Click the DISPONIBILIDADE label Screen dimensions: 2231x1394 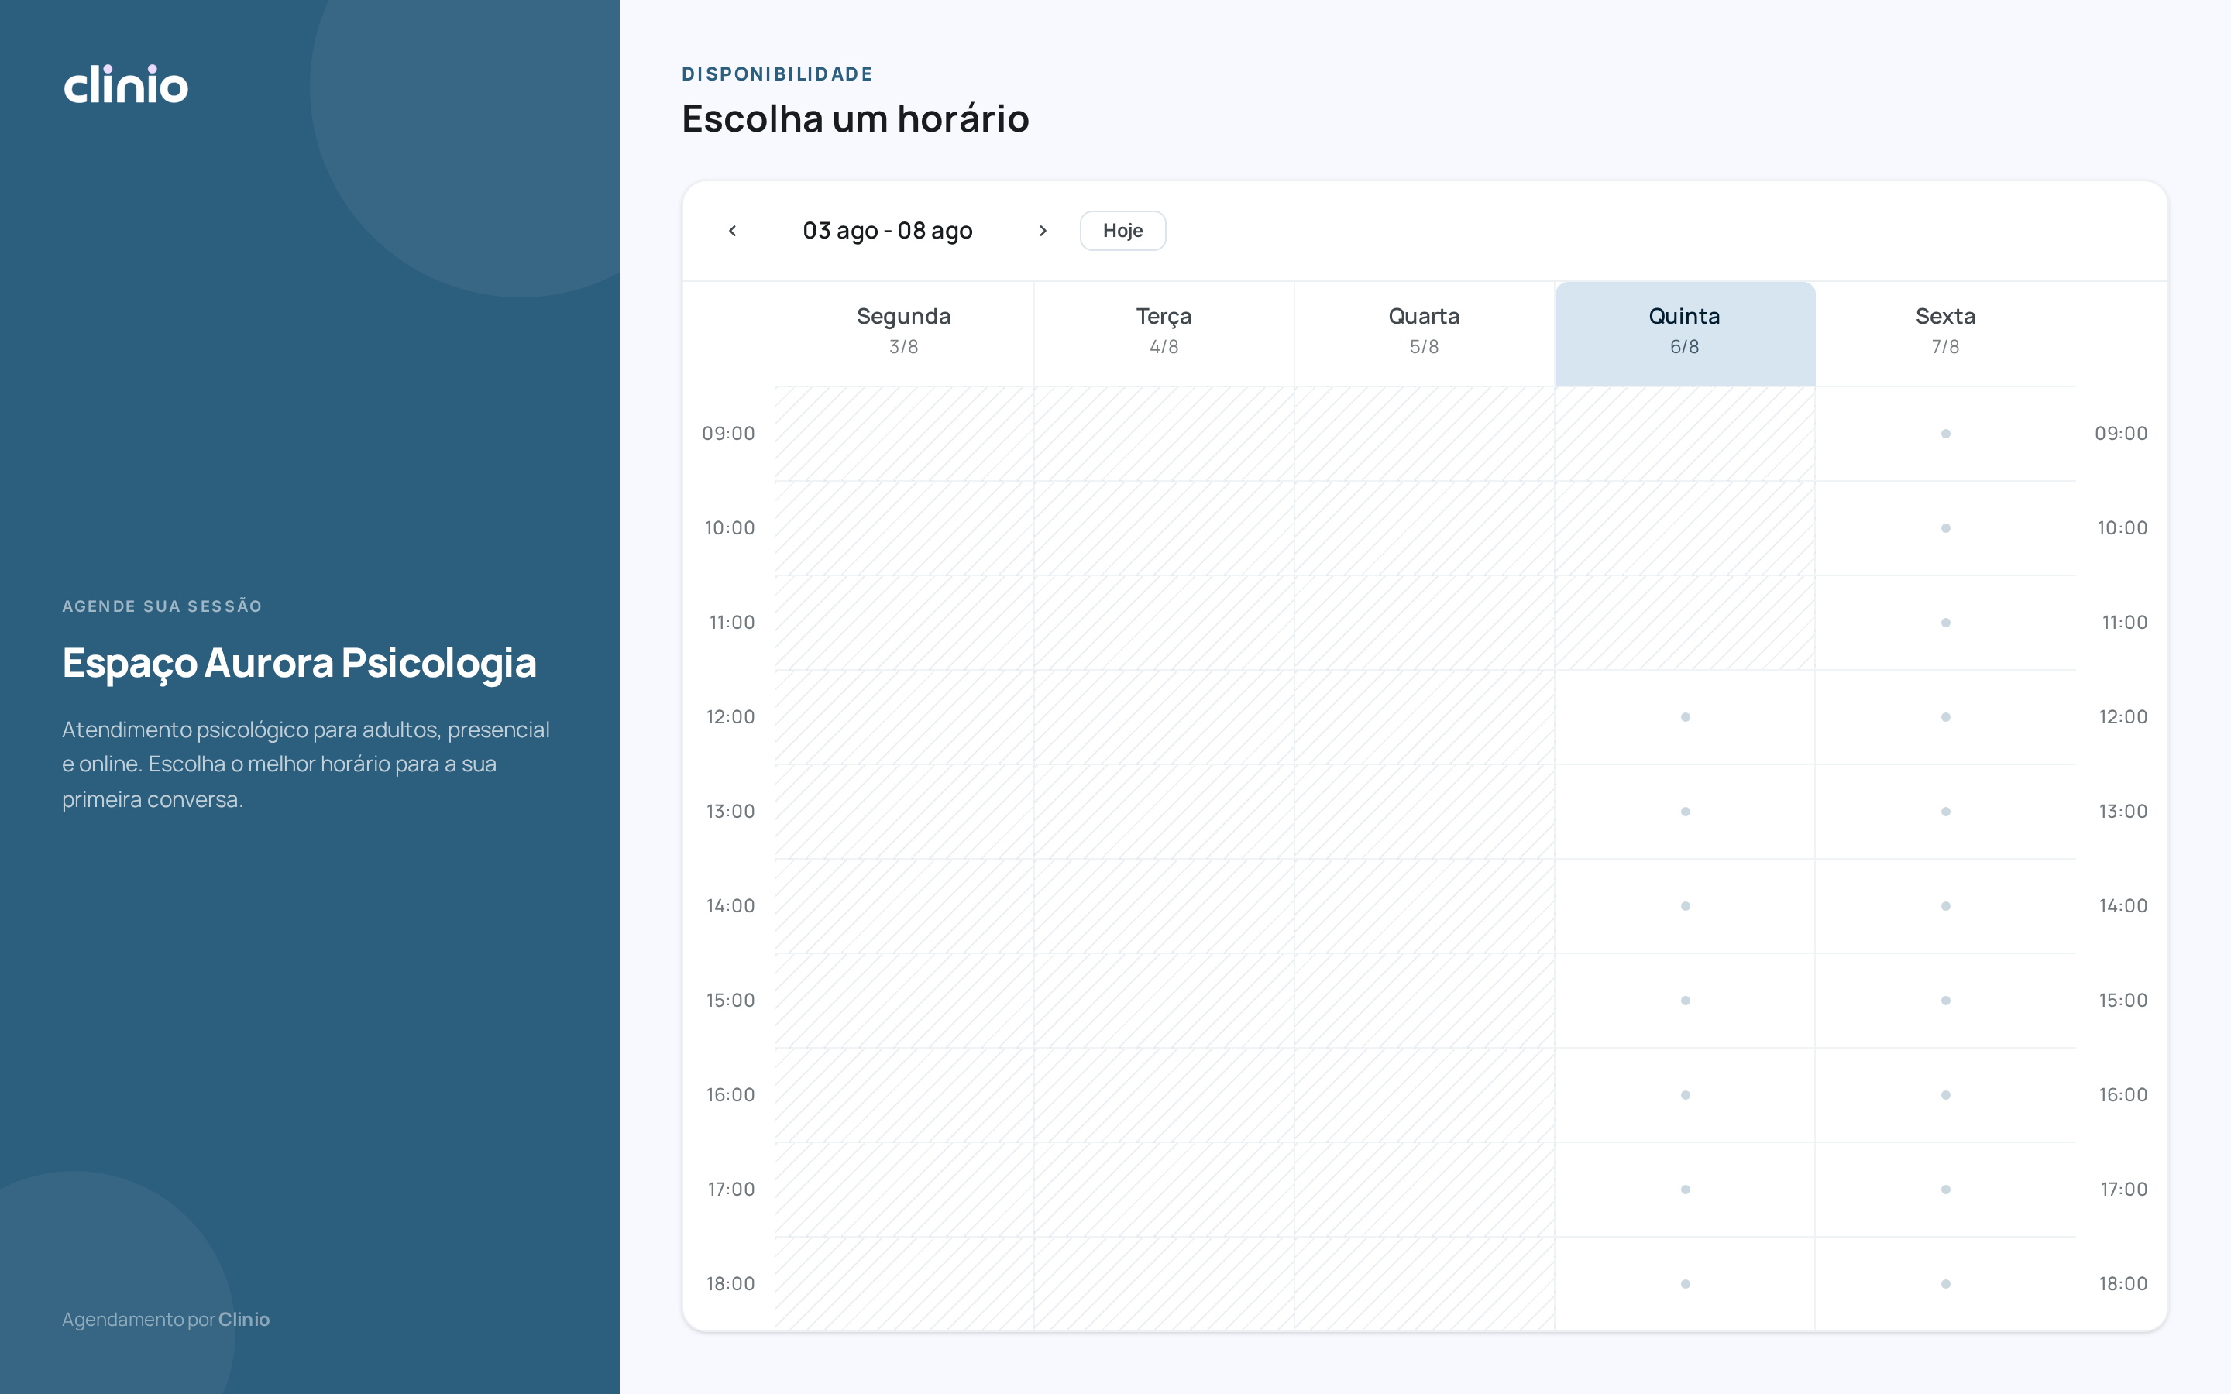point(777,74)
